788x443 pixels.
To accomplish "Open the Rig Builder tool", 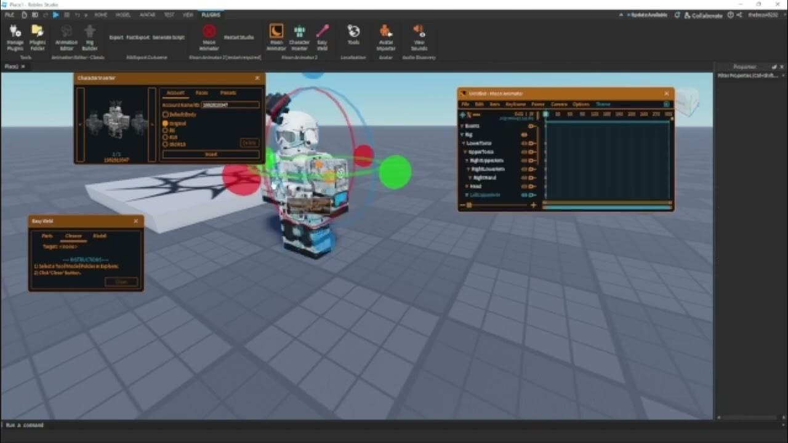I will tap(90, 37).
